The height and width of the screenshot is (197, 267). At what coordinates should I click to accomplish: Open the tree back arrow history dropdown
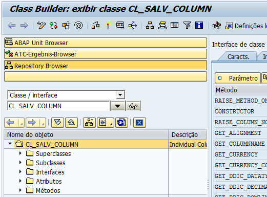pos(22,123)
